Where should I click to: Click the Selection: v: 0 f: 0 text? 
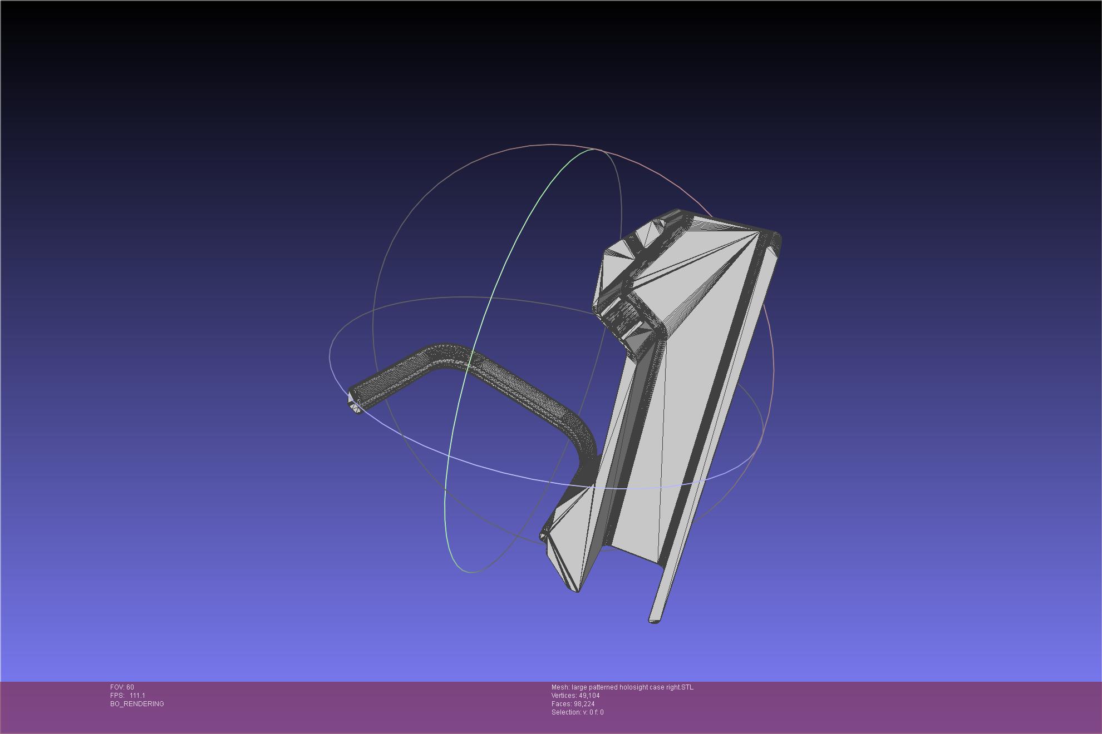click(x=577, y=712)
